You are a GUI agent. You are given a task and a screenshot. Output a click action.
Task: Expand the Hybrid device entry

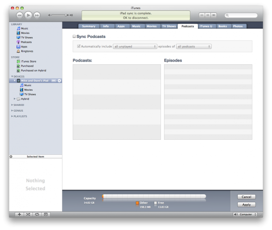(x=15, y=99)
